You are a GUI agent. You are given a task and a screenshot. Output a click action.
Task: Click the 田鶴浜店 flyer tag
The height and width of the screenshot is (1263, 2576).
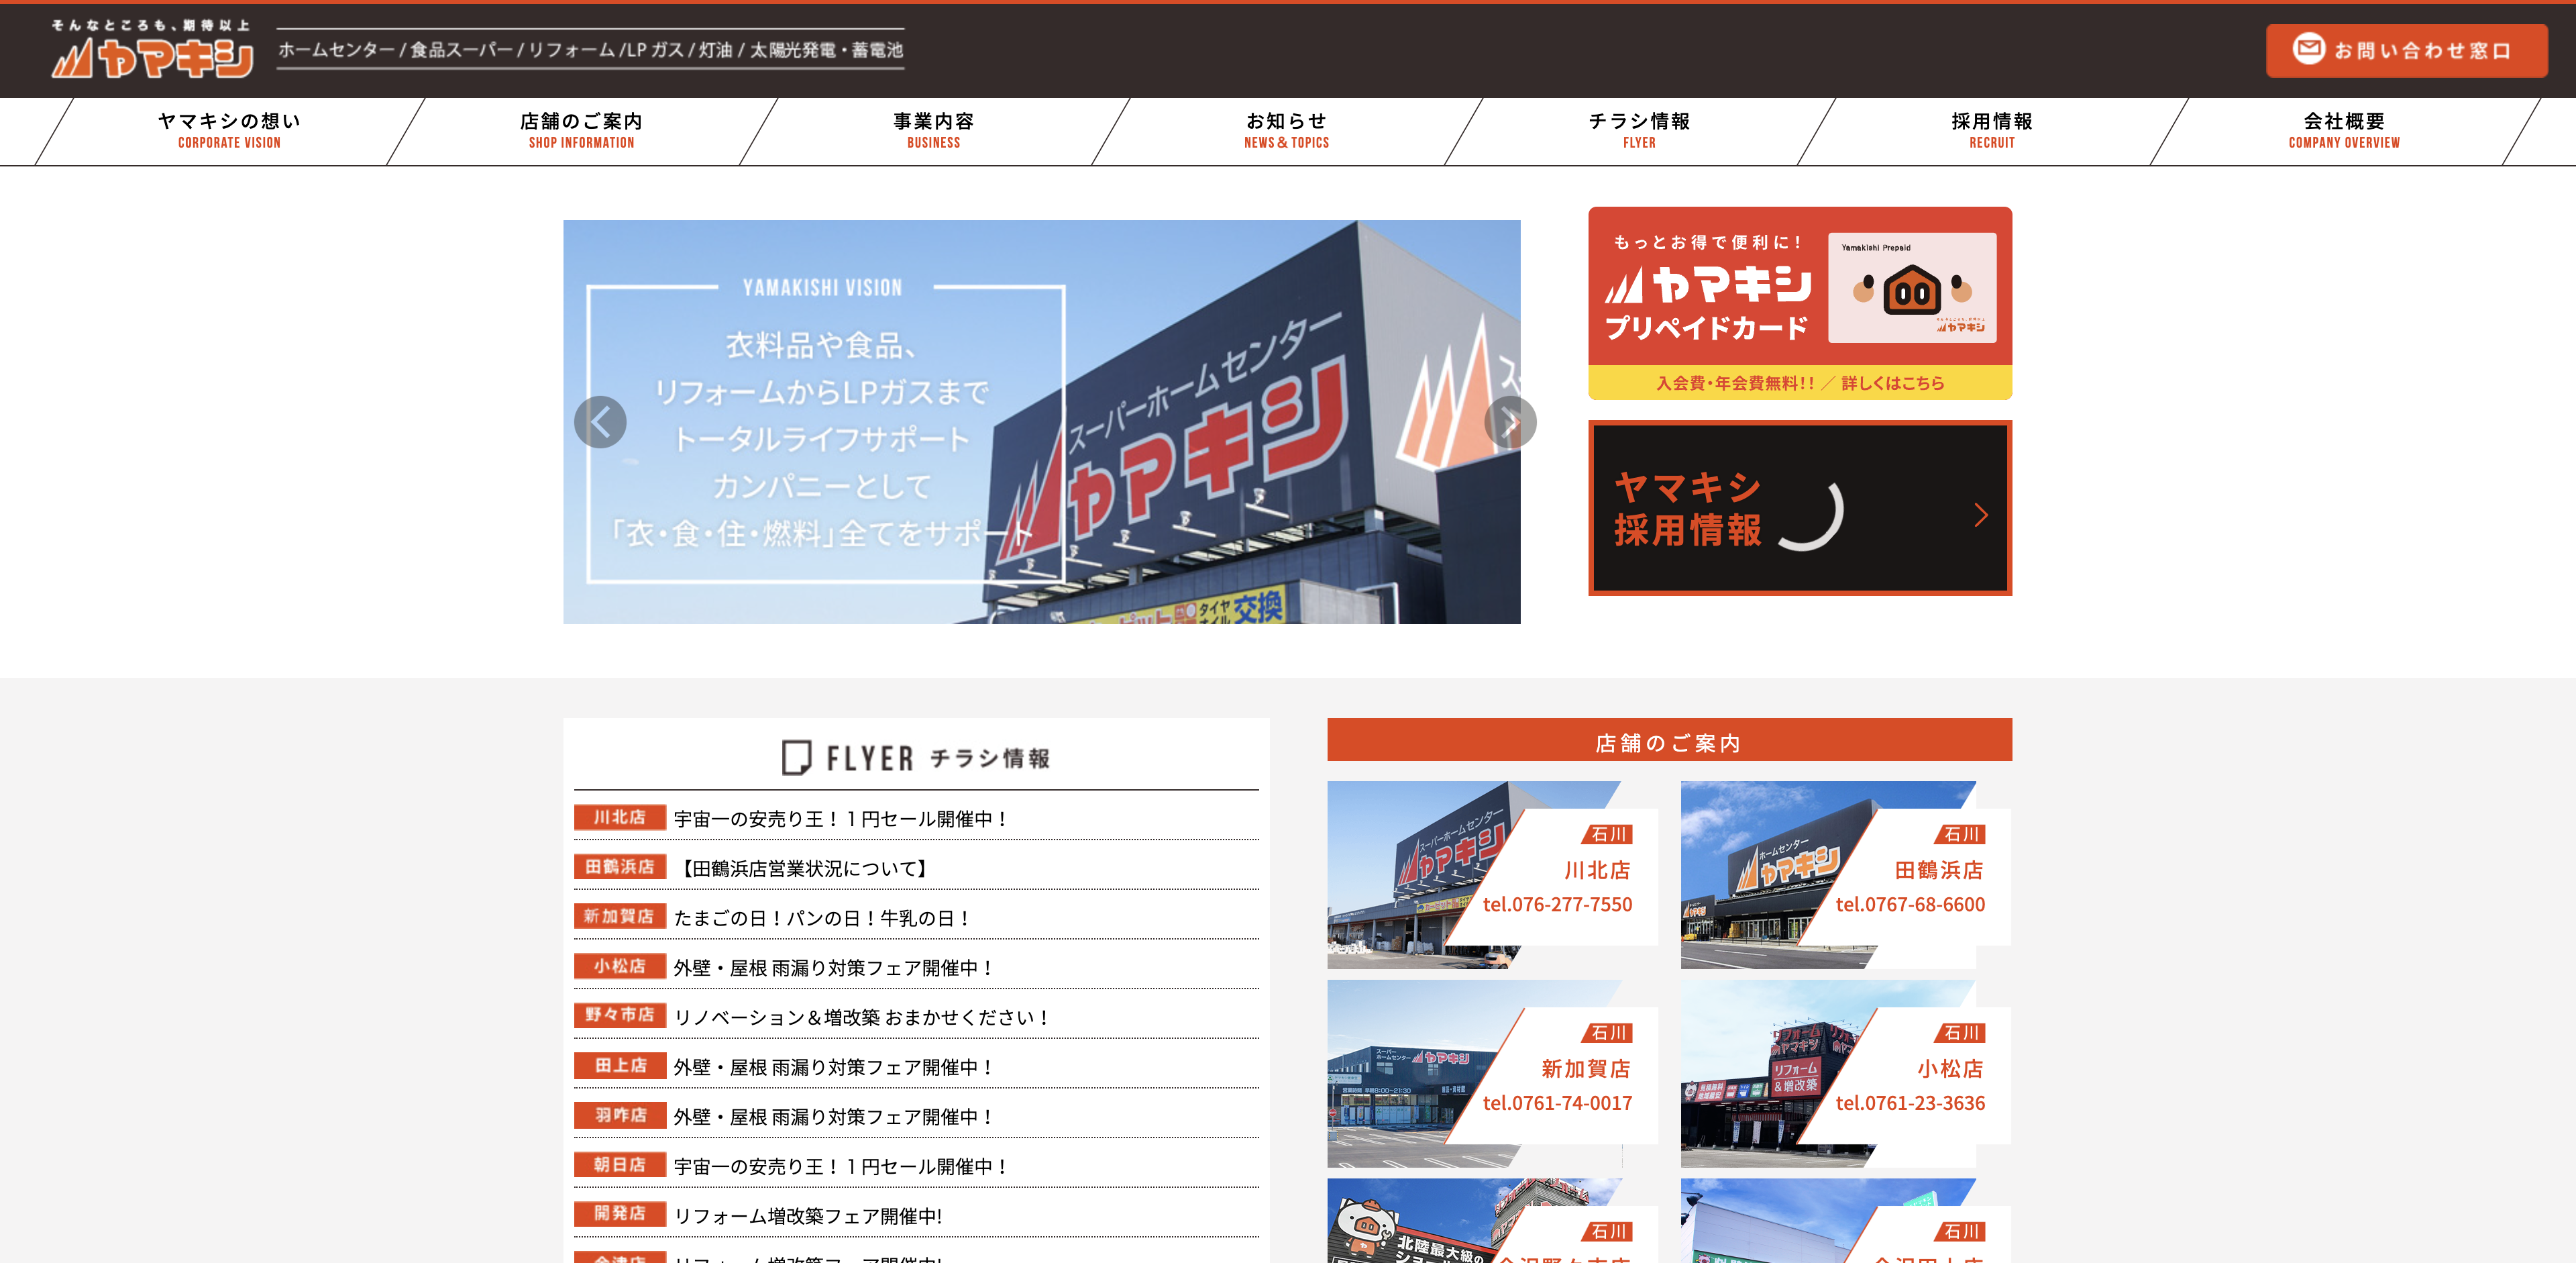point(619,867)
